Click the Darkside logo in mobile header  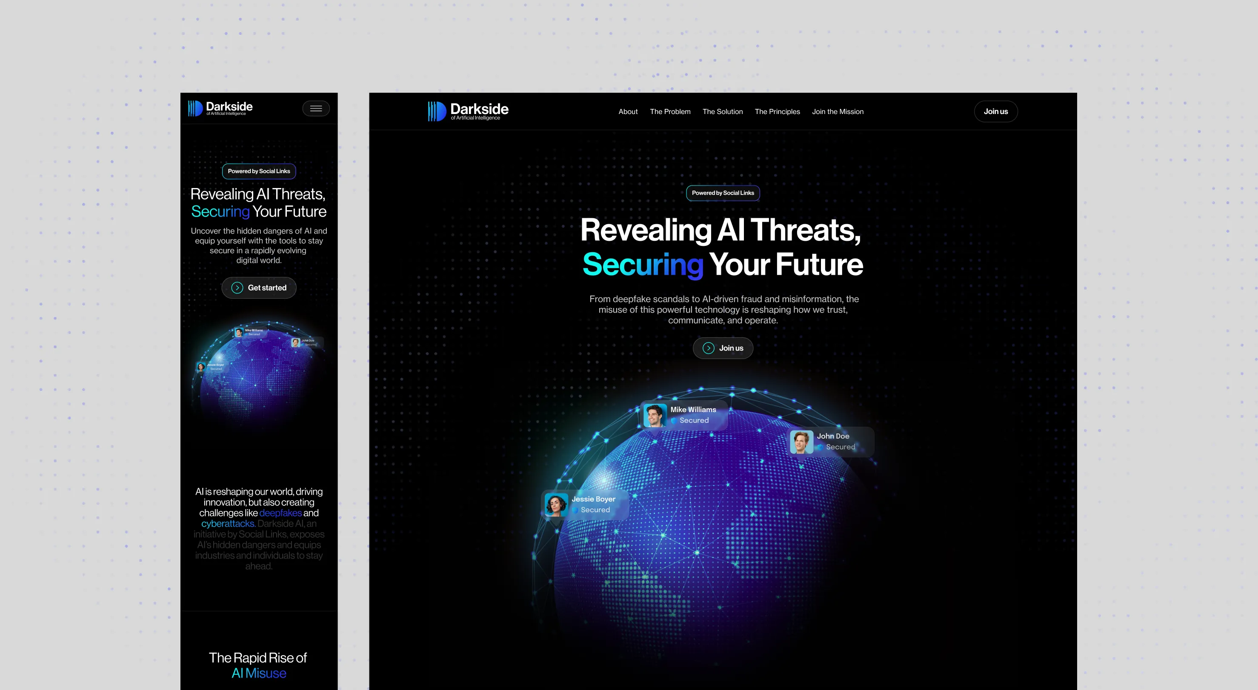click(x=220, y=108)
